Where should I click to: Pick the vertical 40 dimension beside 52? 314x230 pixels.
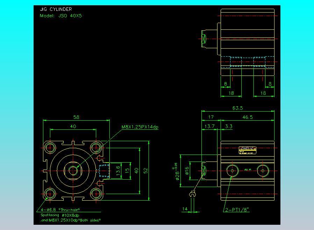pos(136,171)
